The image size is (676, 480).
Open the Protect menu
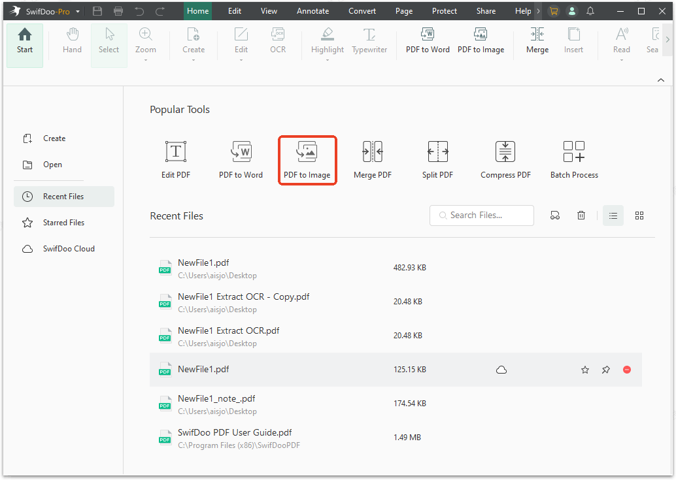(x=444, y=10)
